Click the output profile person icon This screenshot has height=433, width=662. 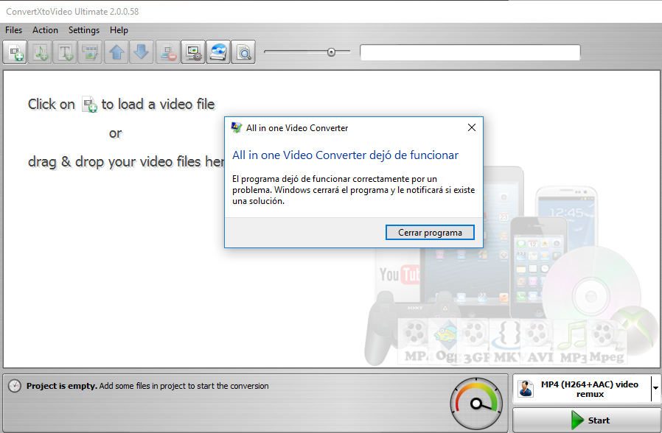[526, 389]
